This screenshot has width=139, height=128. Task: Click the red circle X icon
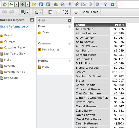(x=112, y=4)
